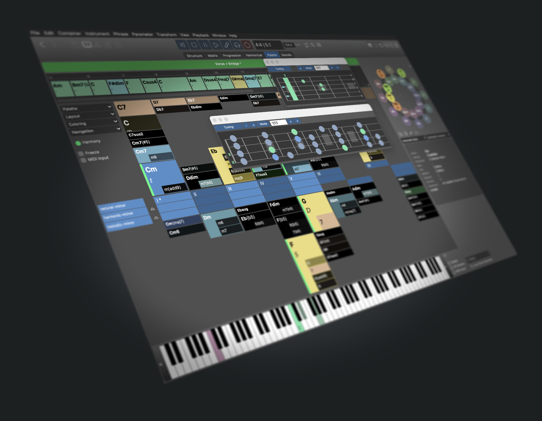542x421 pixels.
Task: Click the Mode button in the 1/13 fretboard window
Action: (263, 124)
